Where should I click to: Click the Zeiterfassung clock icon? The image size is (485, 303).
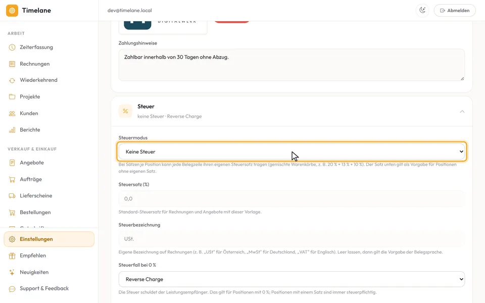[x=12, y=47]
